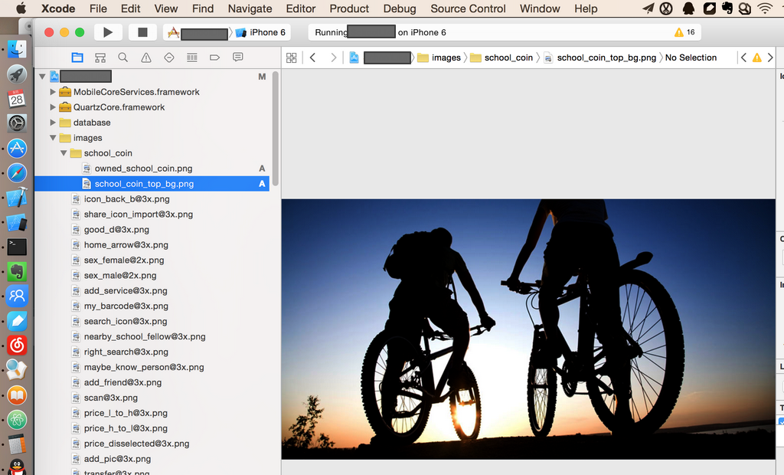Image resolution: width=784 pixels, height=475 pixels.
Task: Open the related items grid menu
Action: coord(291,57)
